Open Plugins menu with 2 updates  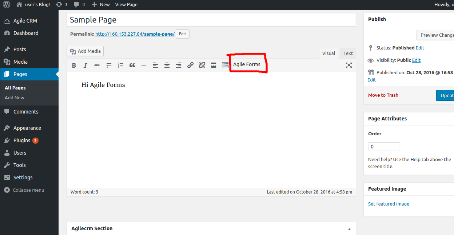pos(29,140)
